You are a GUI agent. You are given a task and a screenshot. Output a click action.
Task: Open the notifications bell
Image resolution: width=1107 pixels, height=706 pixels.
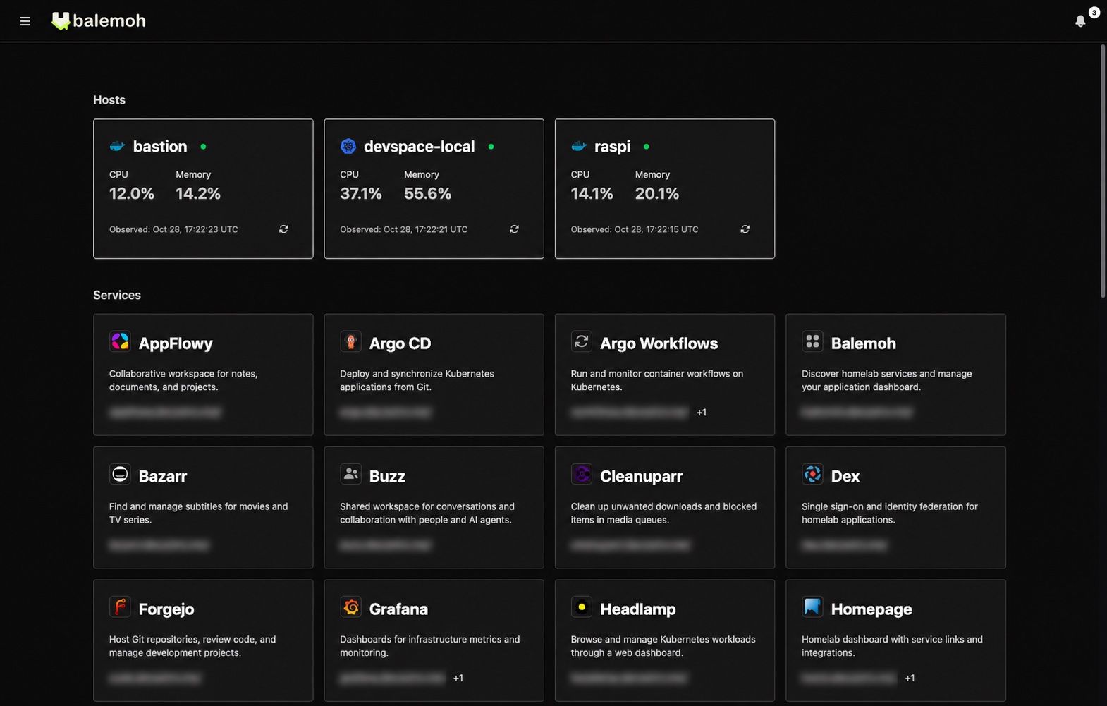(1080, 21)
